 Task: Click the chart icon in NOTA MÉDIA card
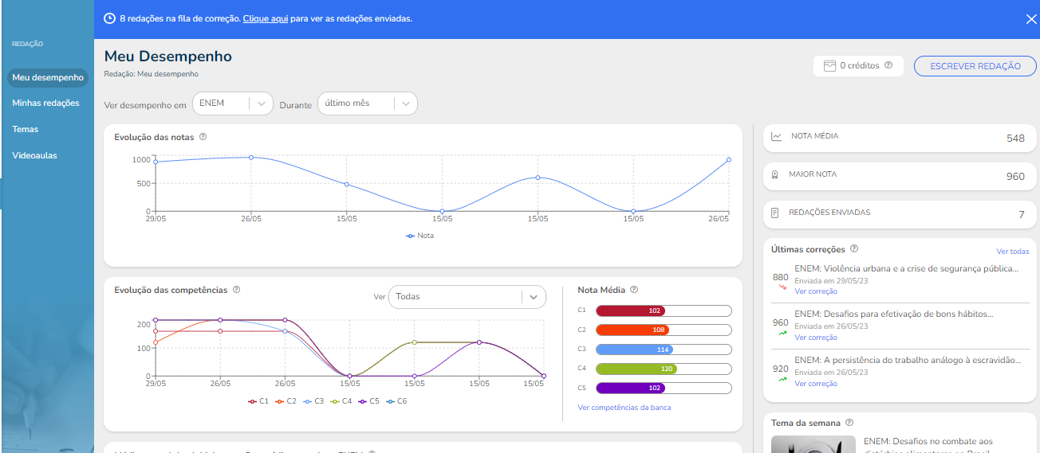click(777, 136)
